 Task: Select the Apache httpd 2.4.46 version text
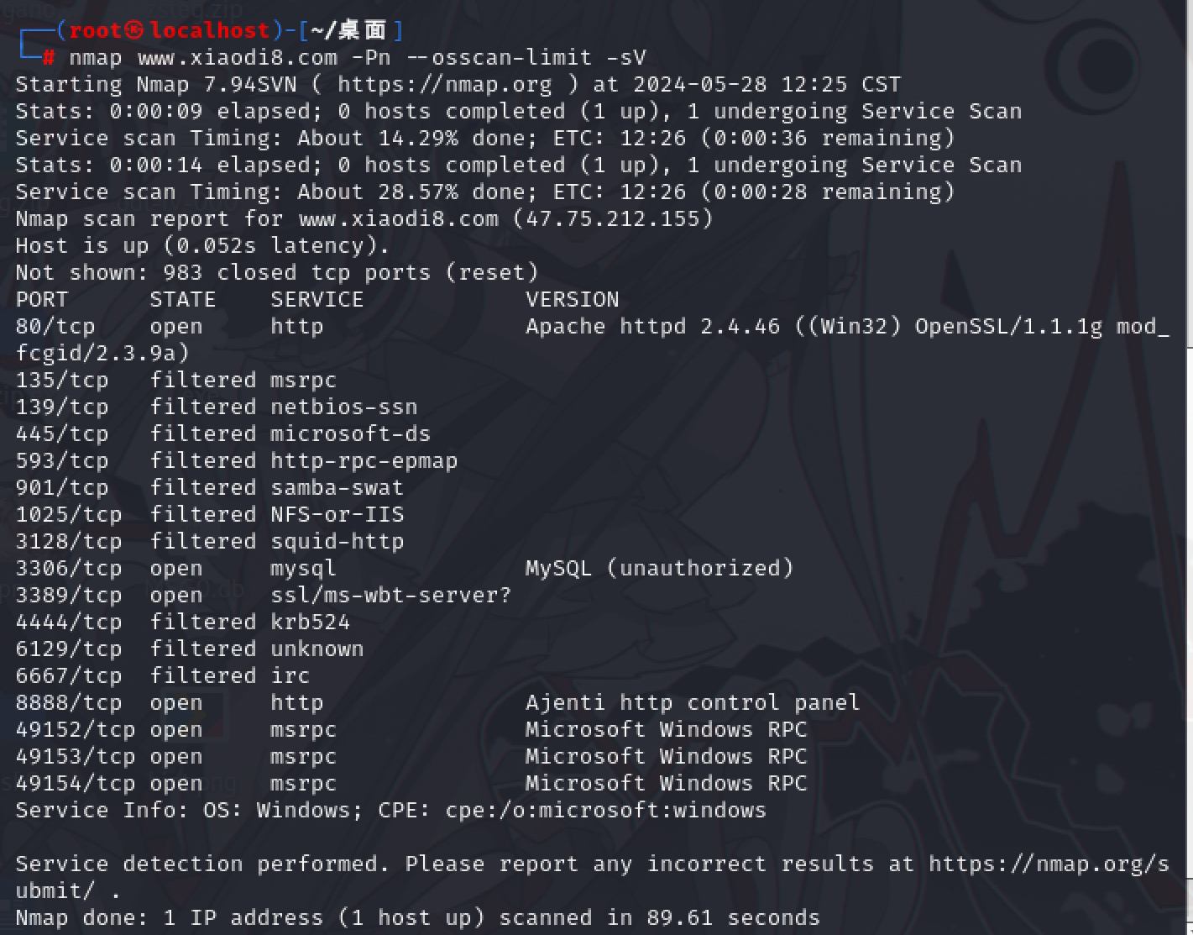(x=652, y=326)
